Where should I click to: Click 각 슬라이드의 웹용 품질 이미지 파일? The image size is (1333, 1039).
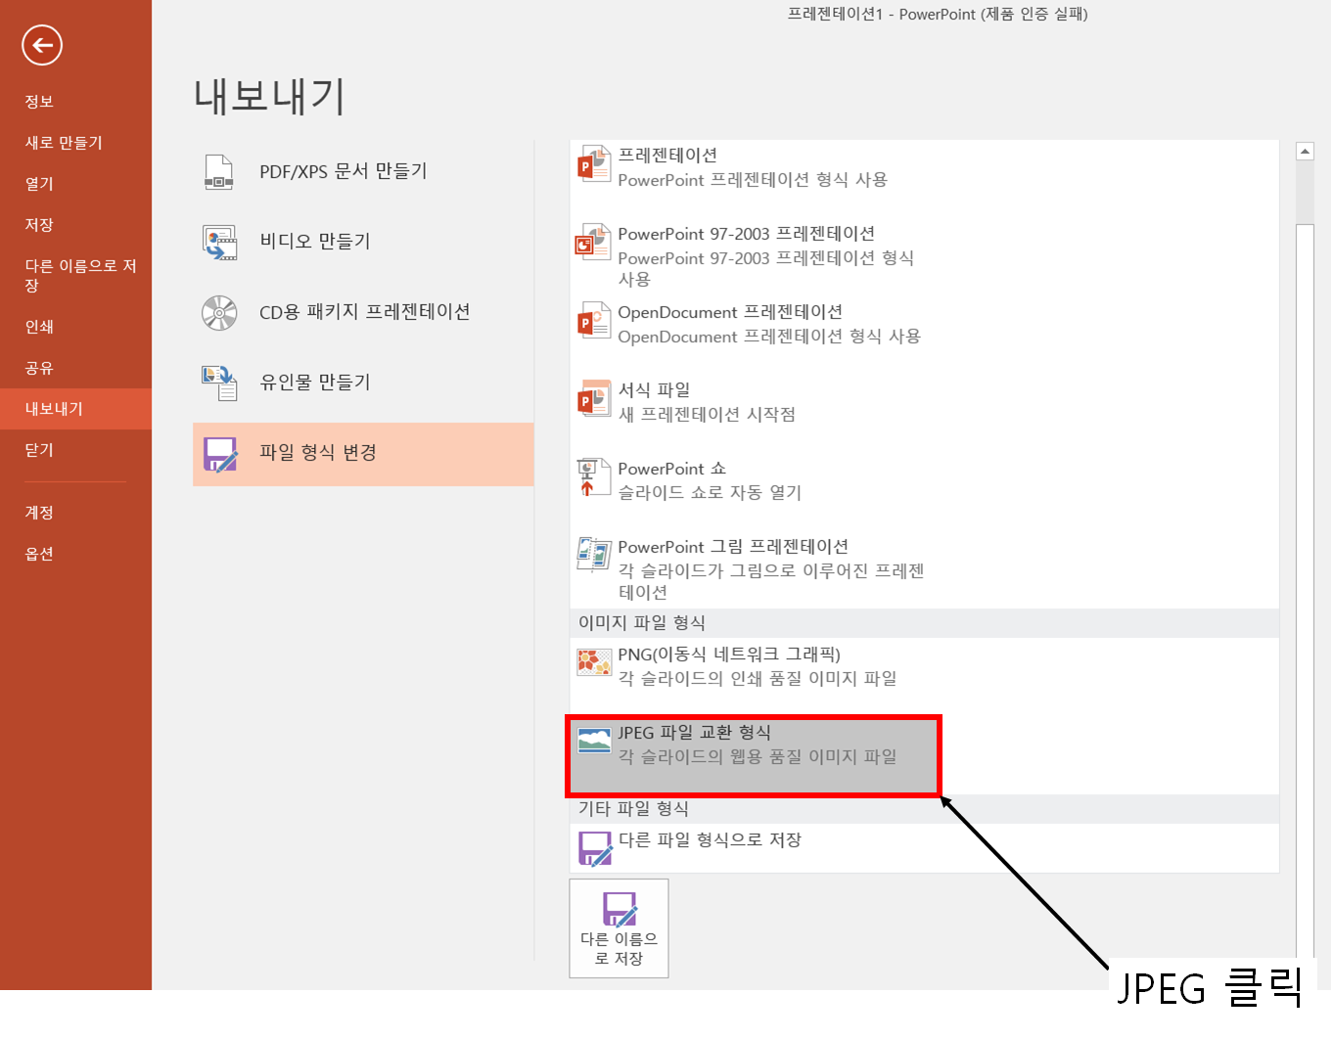click(758, 757)
